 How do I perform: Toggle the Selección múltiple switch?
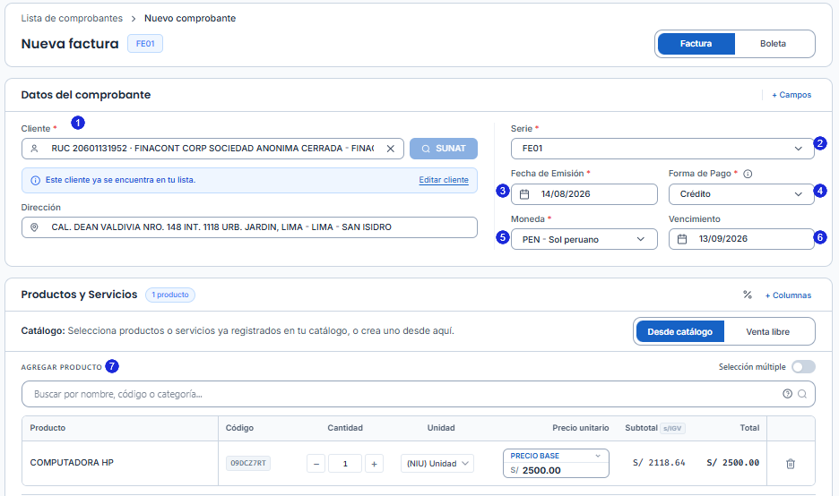click(803, 367)
